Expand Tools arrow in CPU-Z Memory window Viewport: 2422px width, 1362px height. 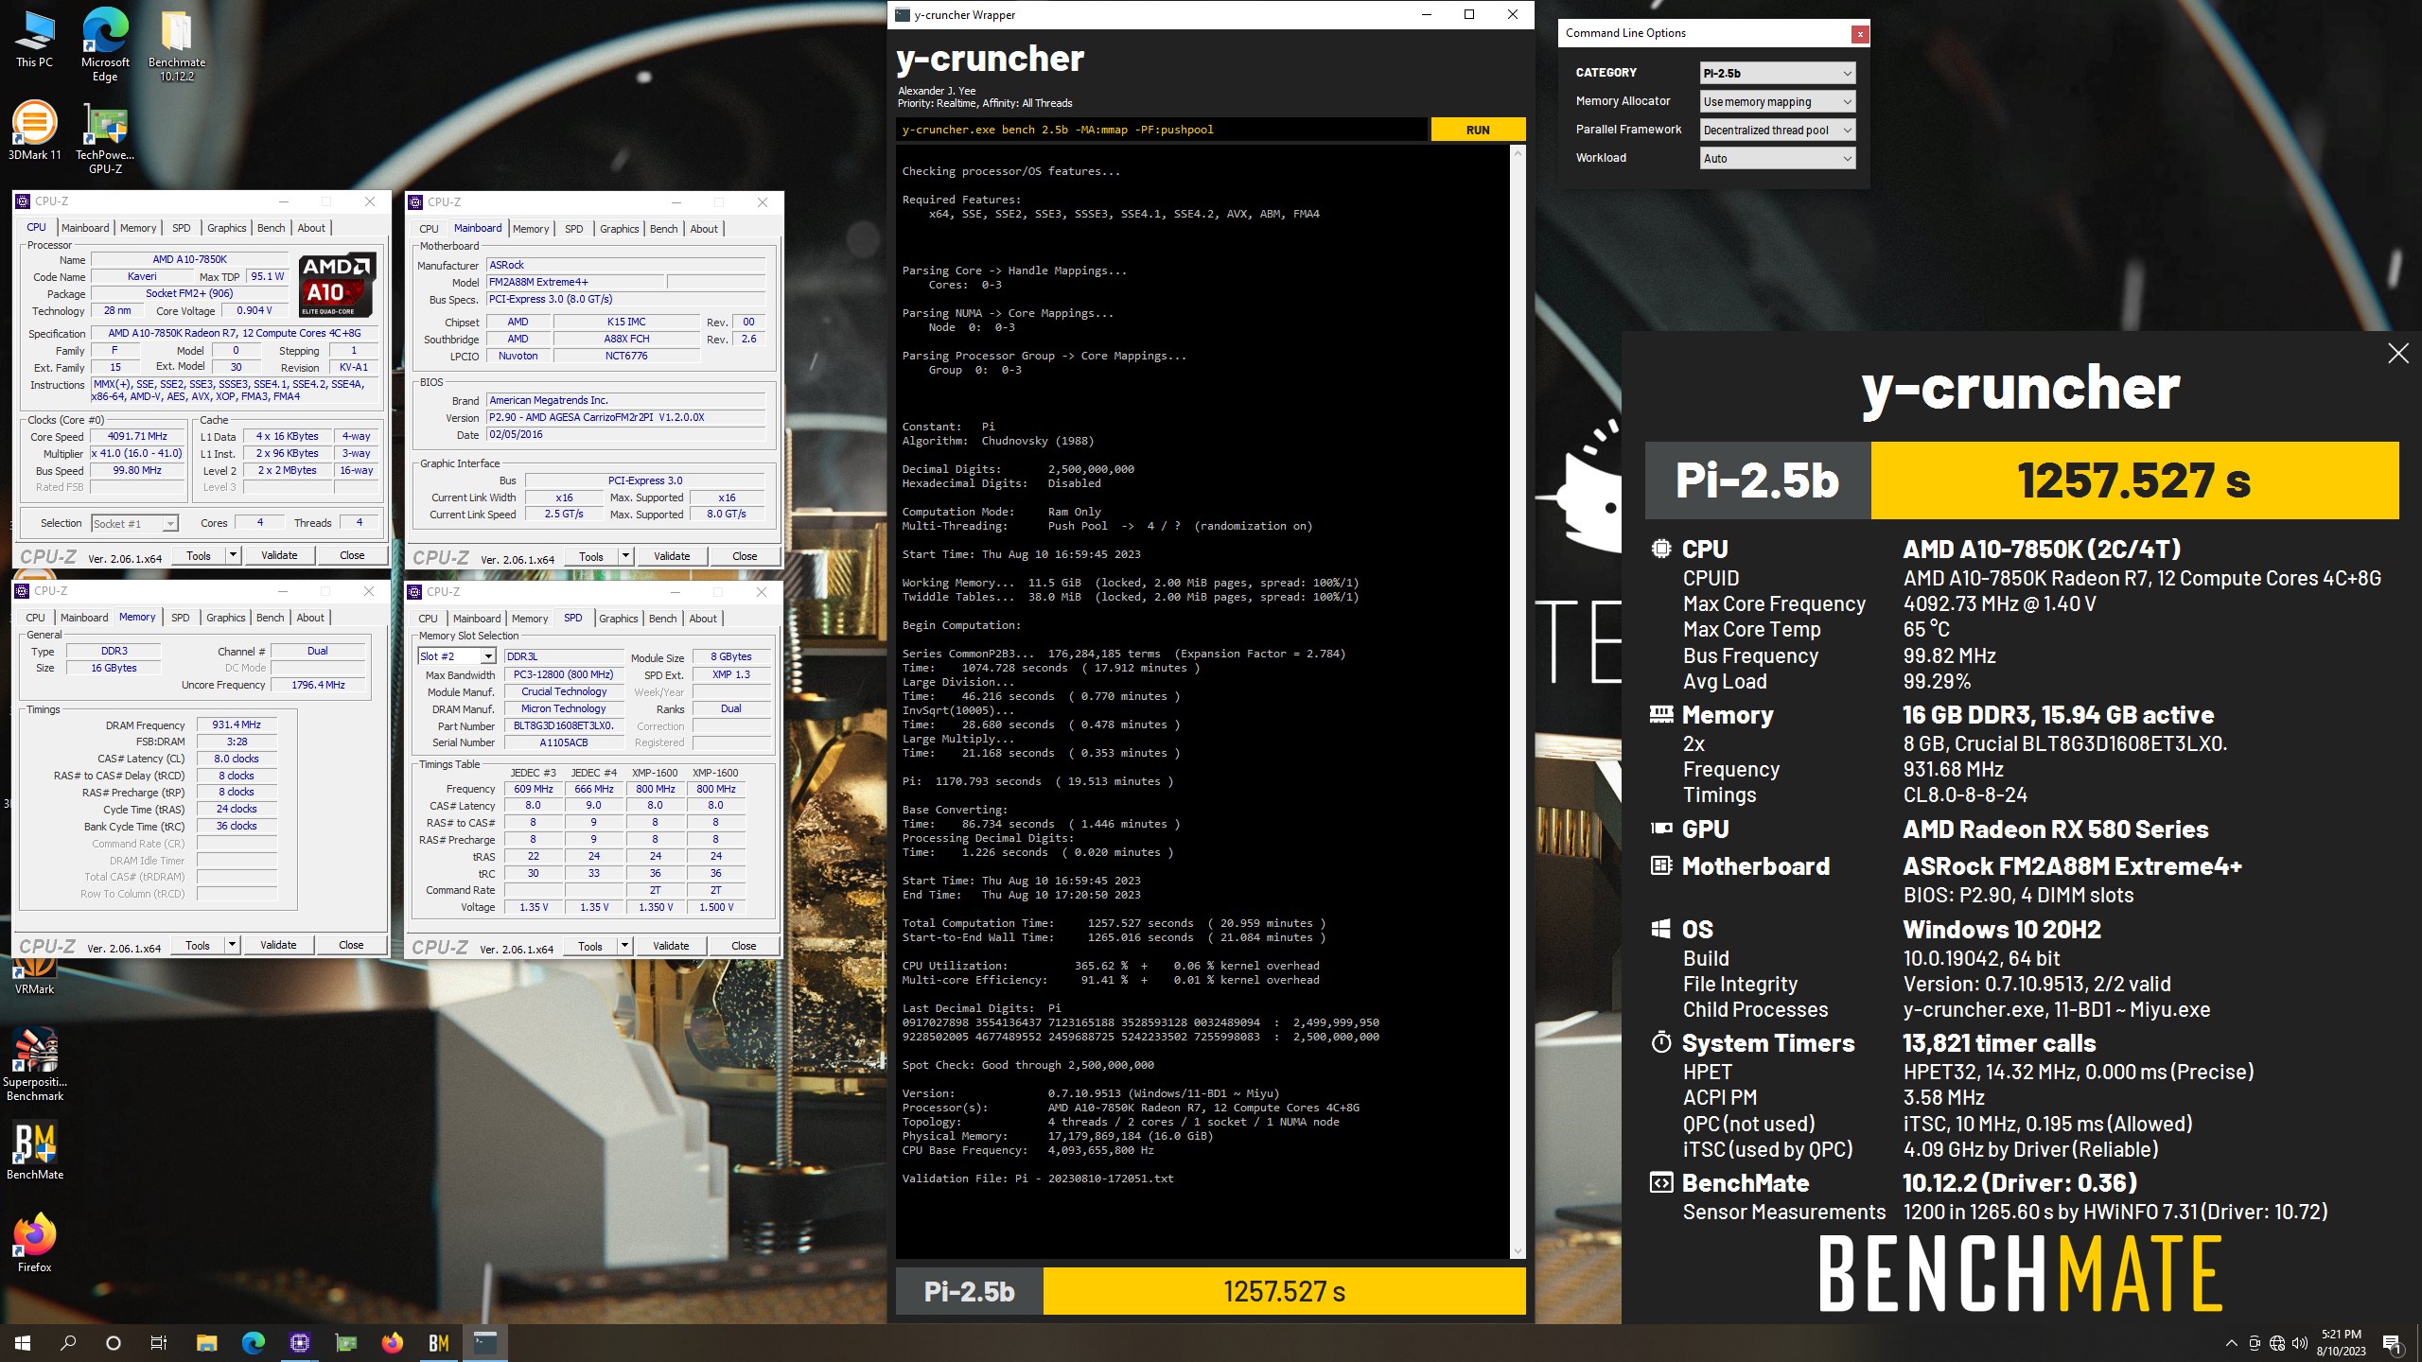(232, 945)
